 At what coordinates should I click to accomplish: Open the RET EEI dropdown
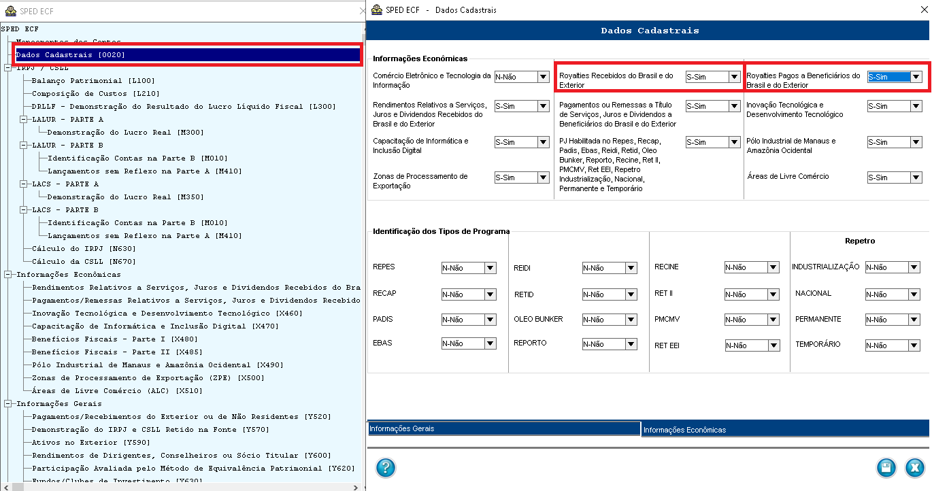pyautogui.click(x=773, y=346)
